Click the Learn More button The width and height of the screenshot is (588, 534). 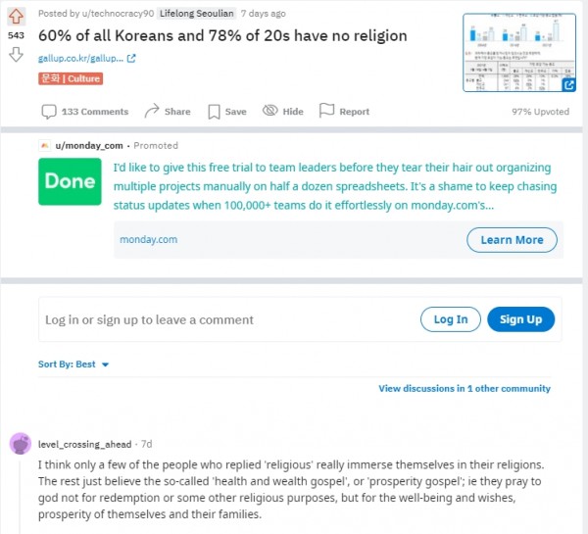(x=512, y=240)
